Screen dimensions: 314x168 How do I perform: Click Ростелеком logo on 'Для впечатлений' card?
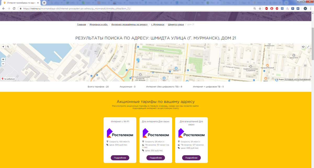191,133
